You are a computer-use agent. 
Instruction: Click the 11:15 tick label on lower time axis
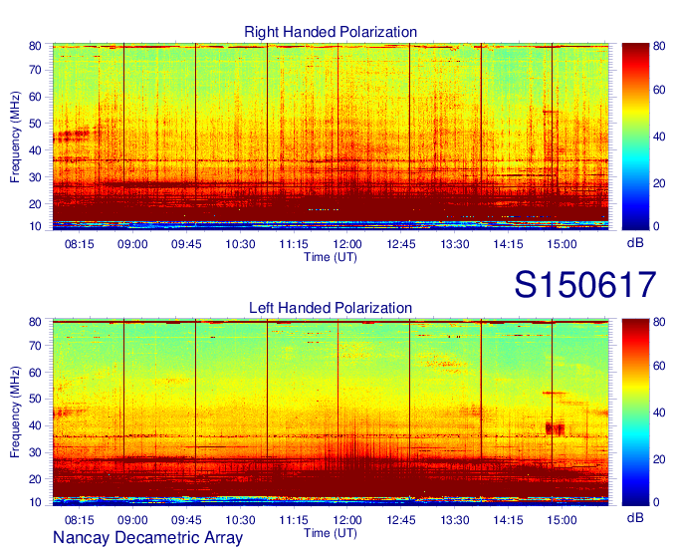click(x=294, y=520)
